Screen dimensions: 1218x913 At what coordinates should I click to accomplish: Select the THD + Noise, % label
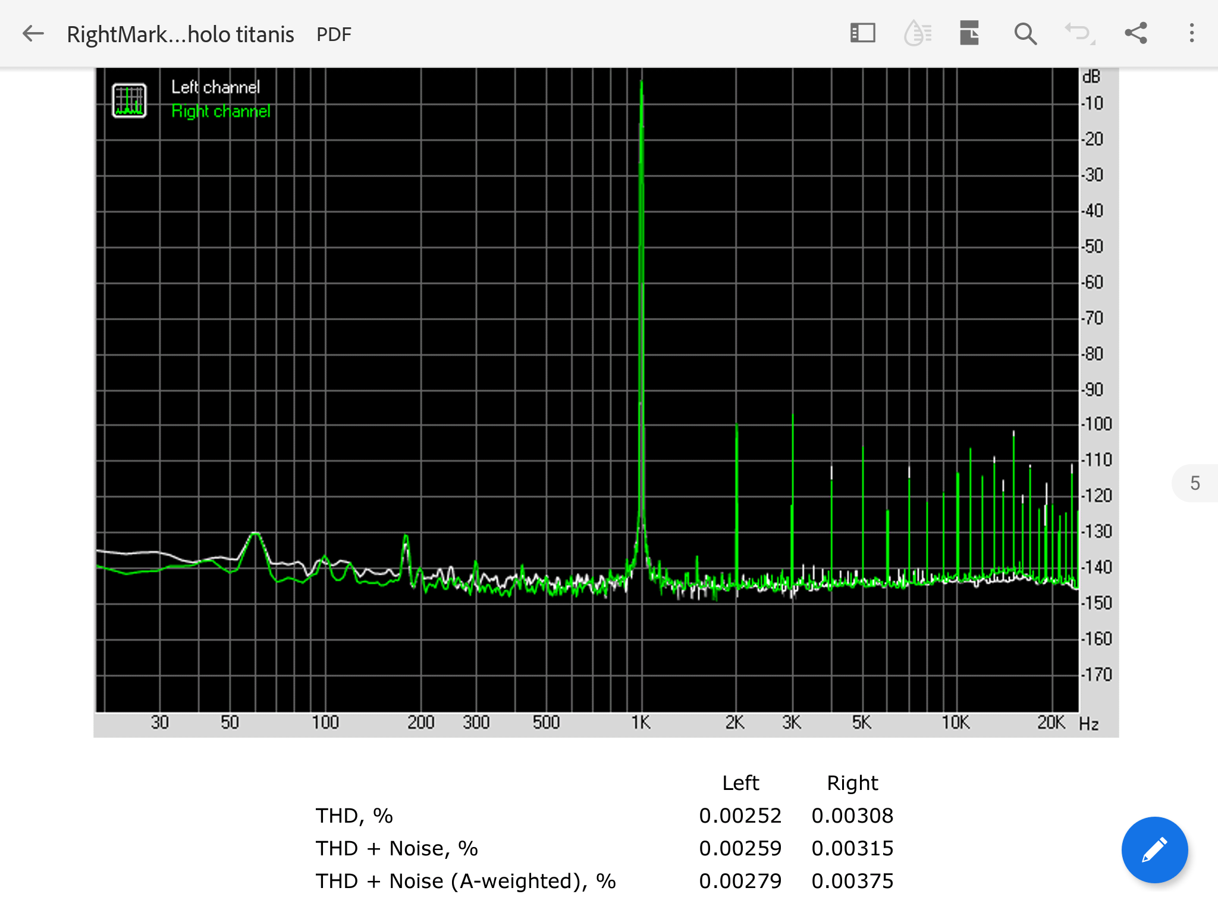(x=396, y=848)
